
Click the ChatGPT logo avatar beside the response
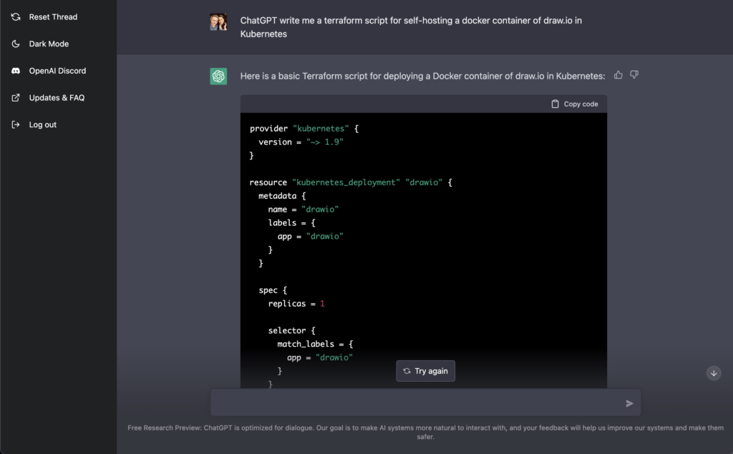pyautogui.click(x=218, y=76)
